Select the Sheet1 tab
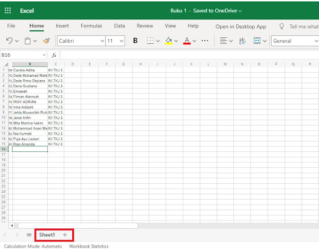 pos(47,235)
